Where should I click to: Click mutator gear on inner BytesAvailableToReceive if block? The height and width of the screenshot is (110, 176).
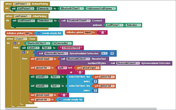[x=23, y=52]
